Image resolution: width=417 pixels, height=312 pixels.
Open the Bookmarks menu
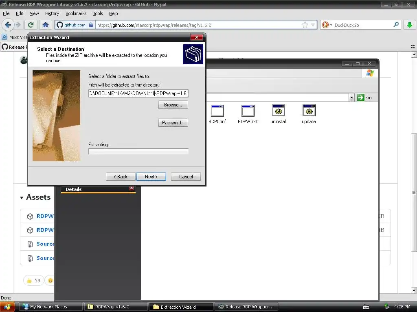click(76, 13)
